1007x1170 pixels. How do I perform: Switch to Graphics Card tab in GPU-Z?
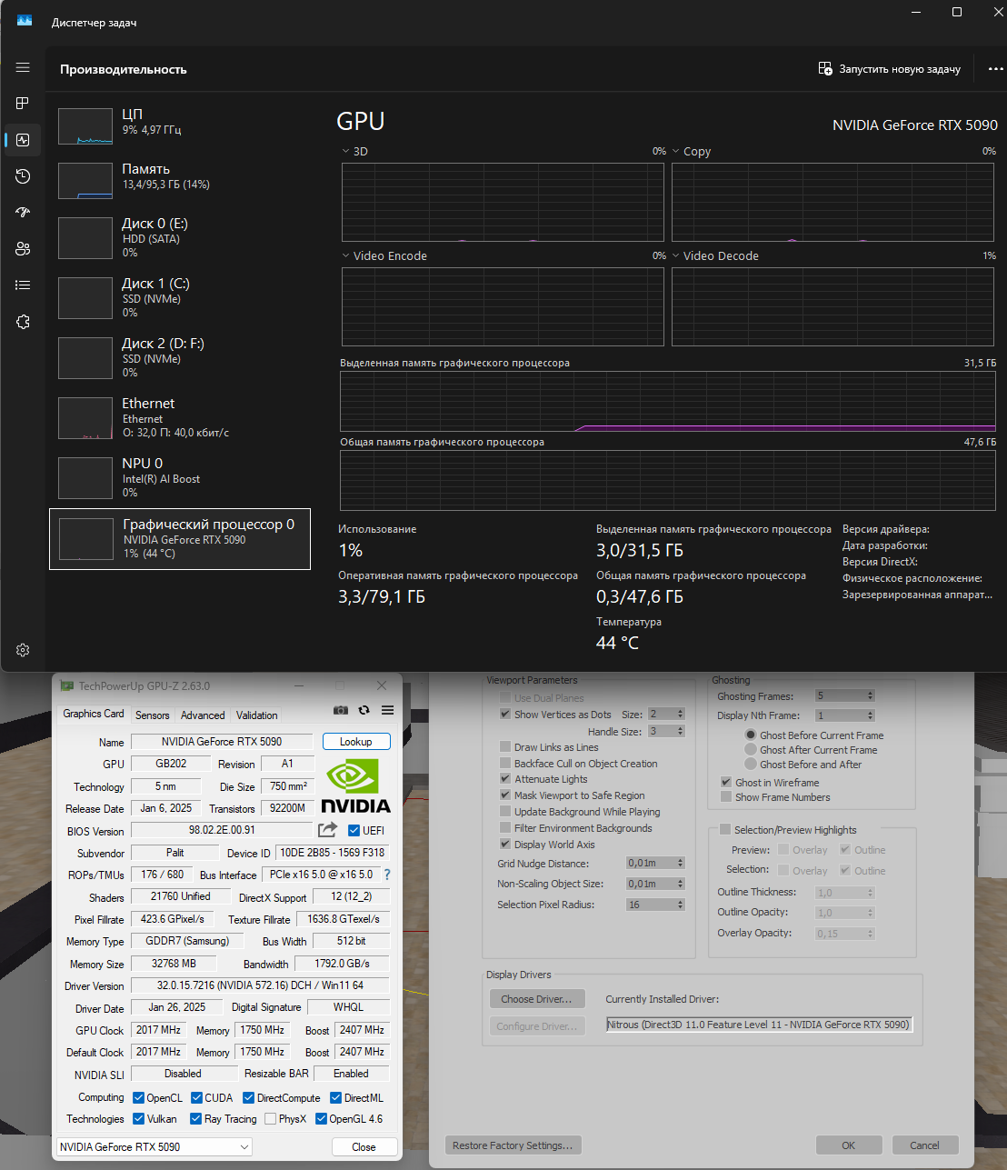coord(94,714)
